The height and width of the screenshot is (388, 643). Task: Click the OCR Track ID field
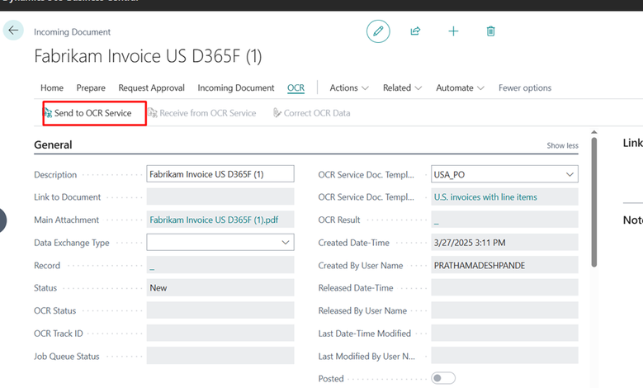(x=220, y=333)
